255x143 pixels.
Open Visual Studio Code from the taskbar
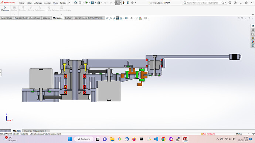(x=156, y=139)
